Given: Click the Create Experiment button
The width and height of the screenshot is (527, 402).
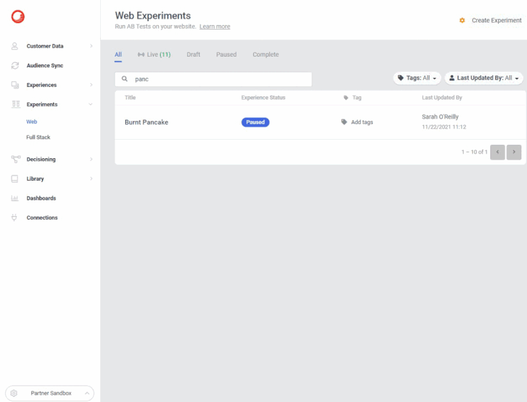Looking at the screenshot, I should click(x=491, y=20).
